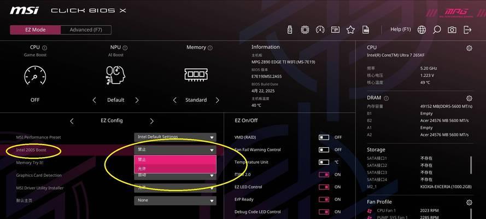Select 允许 option in the open list
Viewport: 486px width, 219px height.
[x=175, y=169]
